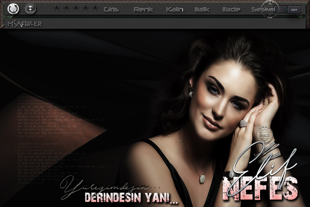Click the second rating star

click(x=66, y=9)
